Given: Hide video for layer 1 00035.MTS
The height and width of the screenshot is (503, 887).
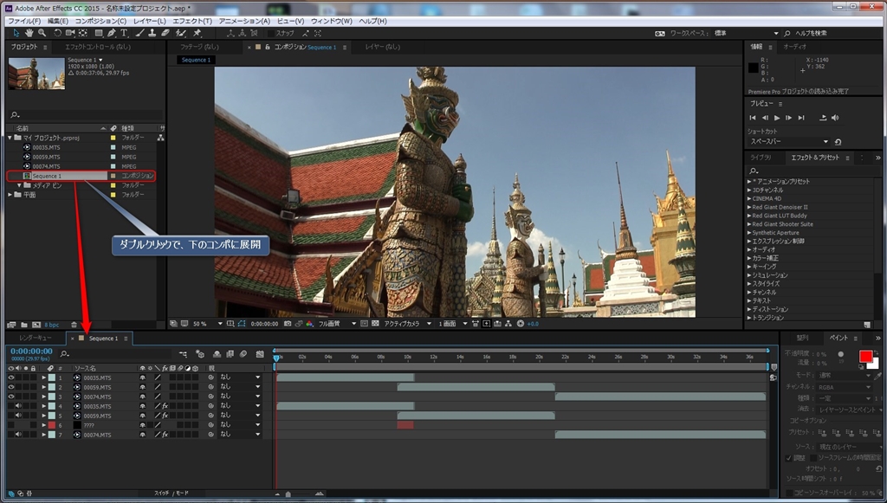Looking at the screenshot, I should pyautogui.click(x=11, y=377).
